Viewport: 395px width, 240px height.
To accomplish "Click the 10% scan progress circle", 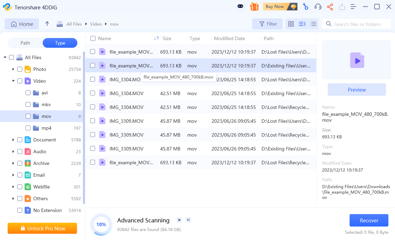I will pyautogui.click(x=101, y=224).
